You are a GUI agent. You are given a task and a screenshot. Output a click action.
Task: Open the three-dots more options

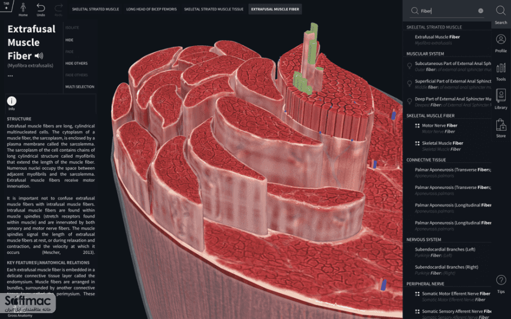pos(11,76)
